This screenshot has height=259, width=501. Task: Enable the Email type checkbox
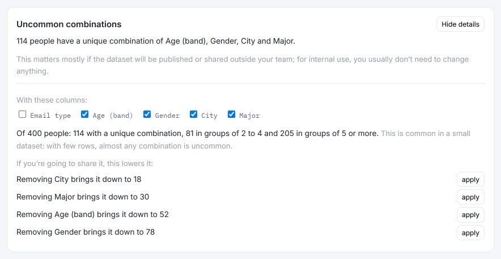[22, 114]
